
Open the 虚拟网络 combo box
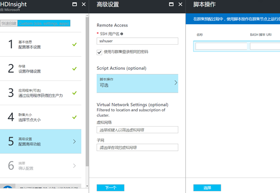click(137, 130)
